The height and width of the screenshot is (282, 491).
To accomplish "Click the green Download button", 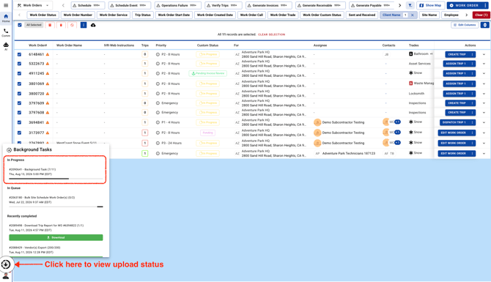I will (x=56, y=237).
